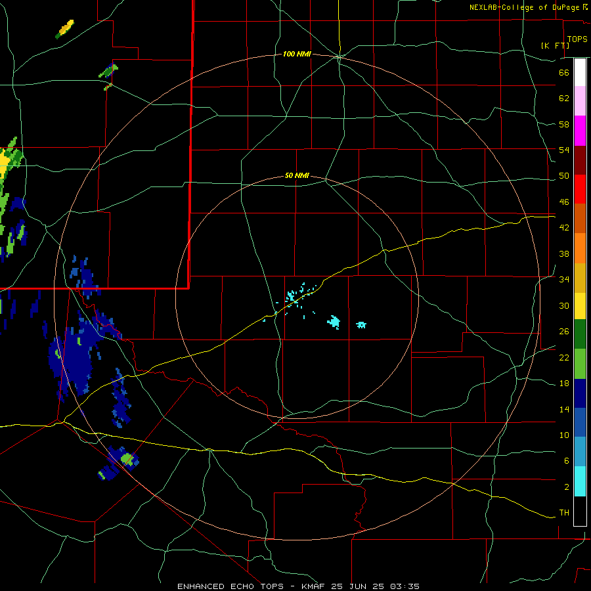
Task: Click the '10' legend scale value
Action: [x=564, y=435]
